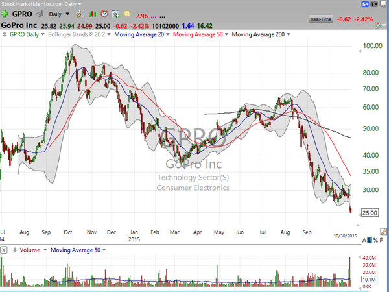Click the 25.82 open price in the header

[x=49, y=26]
